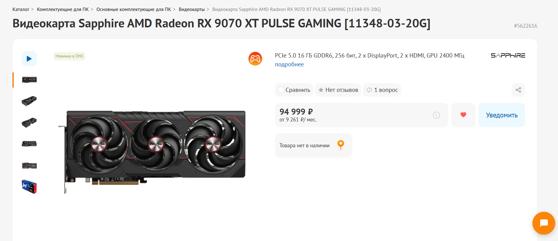
Task: Select the second angled card thumbnail
Action: click(29, 123)
